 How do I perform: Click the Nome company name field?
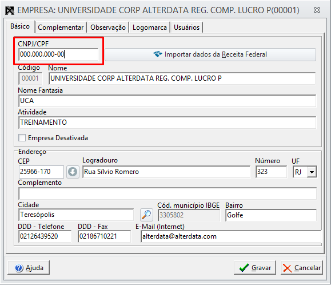coord(182,78)
